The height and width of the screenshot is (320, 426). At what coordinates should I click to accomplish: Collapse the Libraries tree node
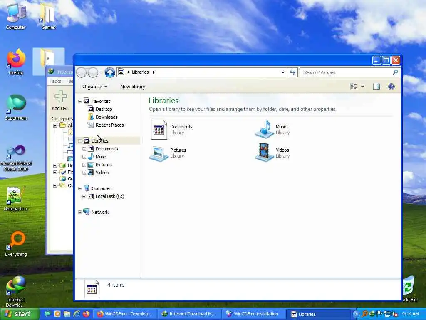pos(80,141)
